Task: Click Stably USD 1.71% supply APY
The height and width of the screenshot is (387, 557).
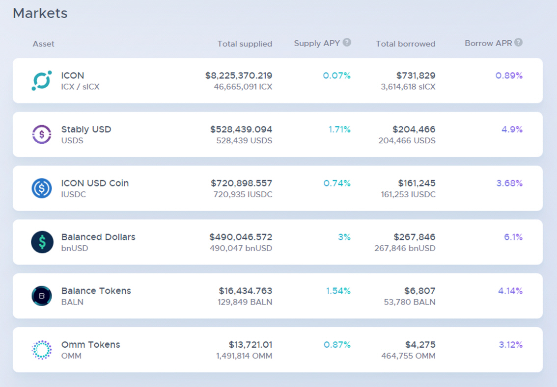Action: 339,129
